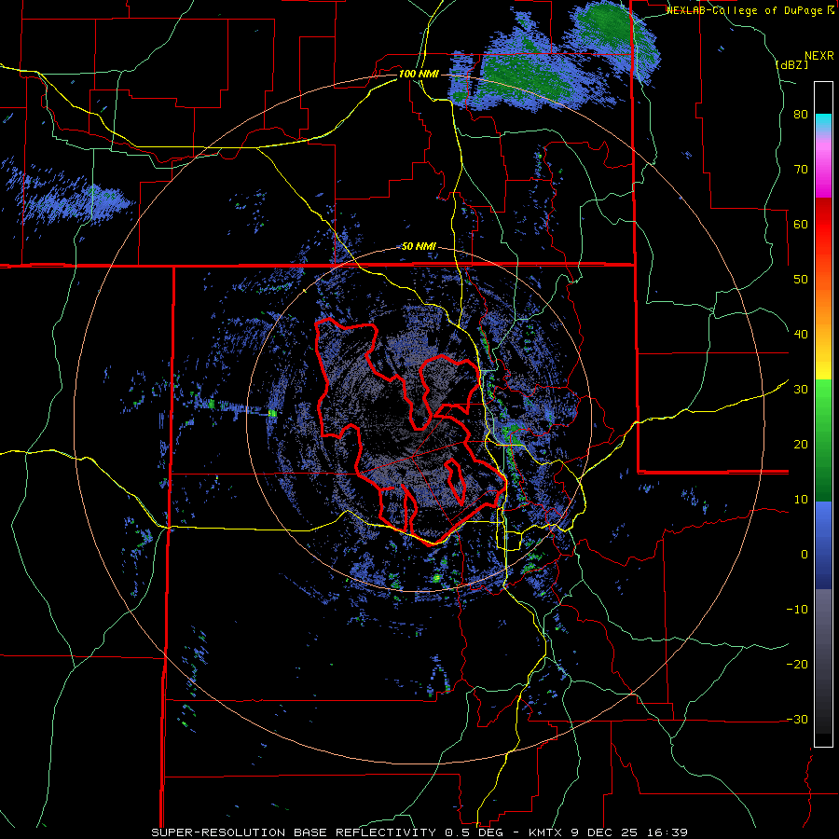Image resolution: width=839 pixels, height=839 pixels.
Task: Click the 10 value on the dBZ scale
Action: click(x=801, y=500)
